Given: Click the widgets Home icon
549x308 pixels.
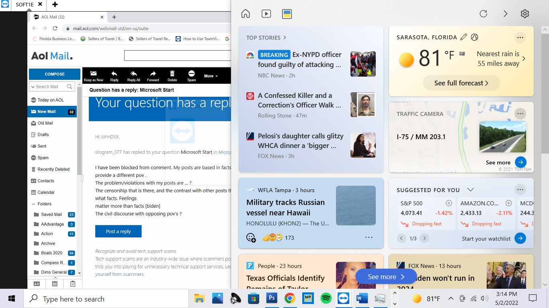Looking at the screenshot, I should point(246,14).
